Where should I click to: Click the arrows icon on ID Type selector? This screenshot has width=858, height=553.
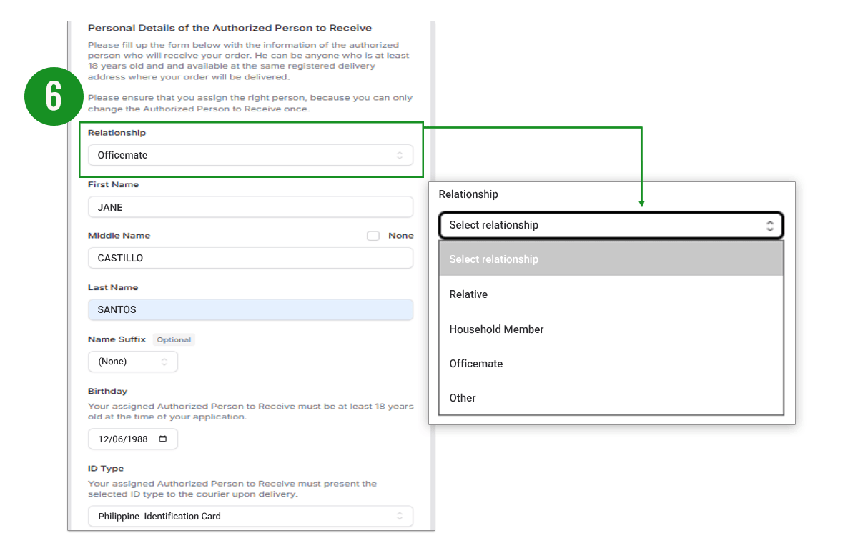point(400,516)
